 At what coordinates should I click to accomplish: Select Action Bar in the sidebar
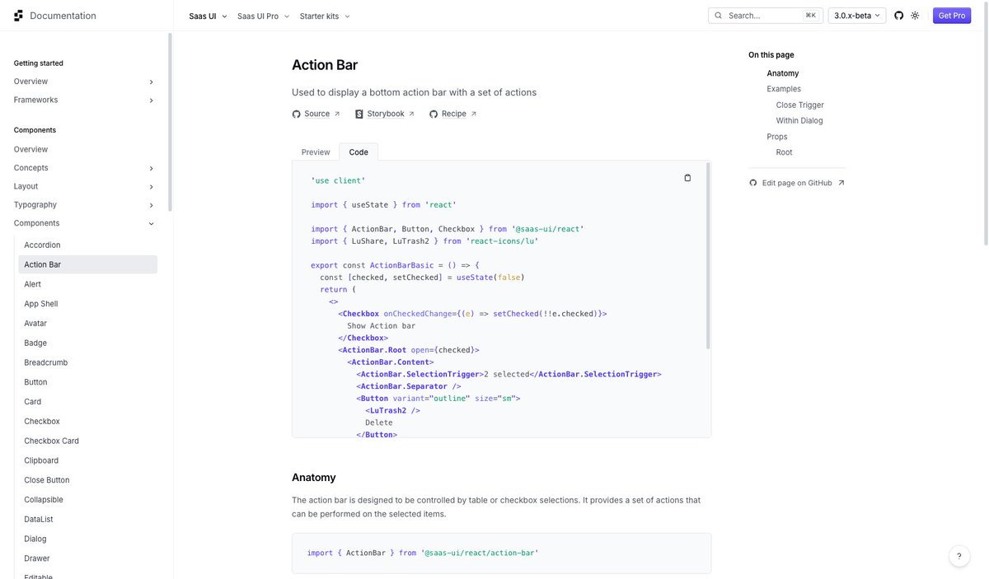coord(88,264)
